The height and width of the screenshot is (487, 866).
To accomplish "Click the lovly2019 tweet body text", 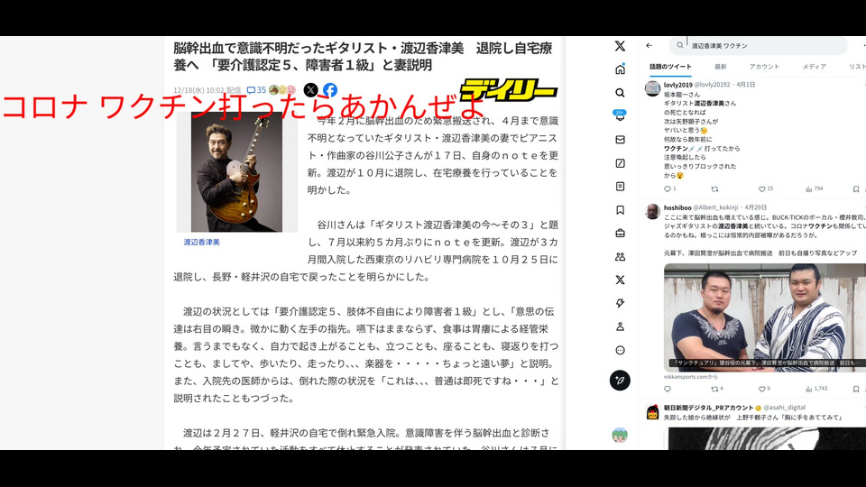I will coord(702,134).
